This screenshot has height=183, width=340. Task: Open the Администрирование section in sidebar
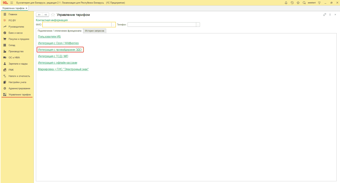(x=19, y=88)
